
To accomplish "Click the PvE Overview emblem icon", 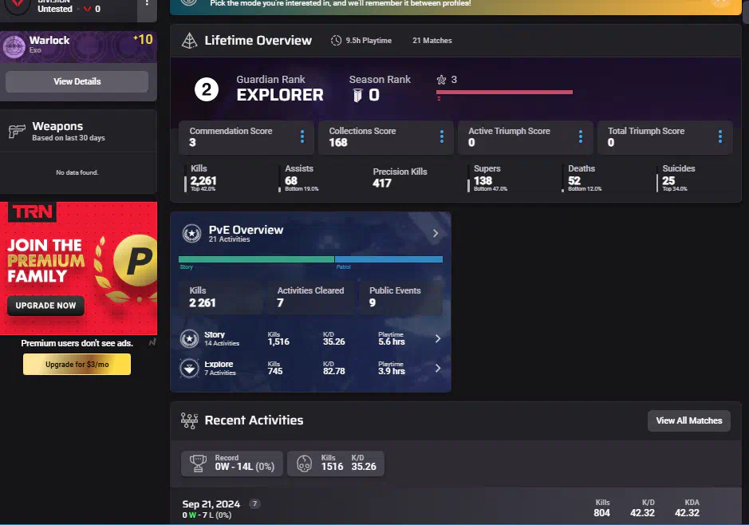I will [191, 234].
